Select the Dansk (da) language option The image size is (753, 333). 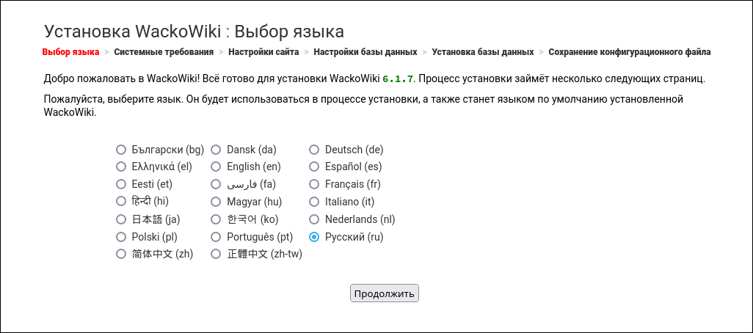[217, 150]
